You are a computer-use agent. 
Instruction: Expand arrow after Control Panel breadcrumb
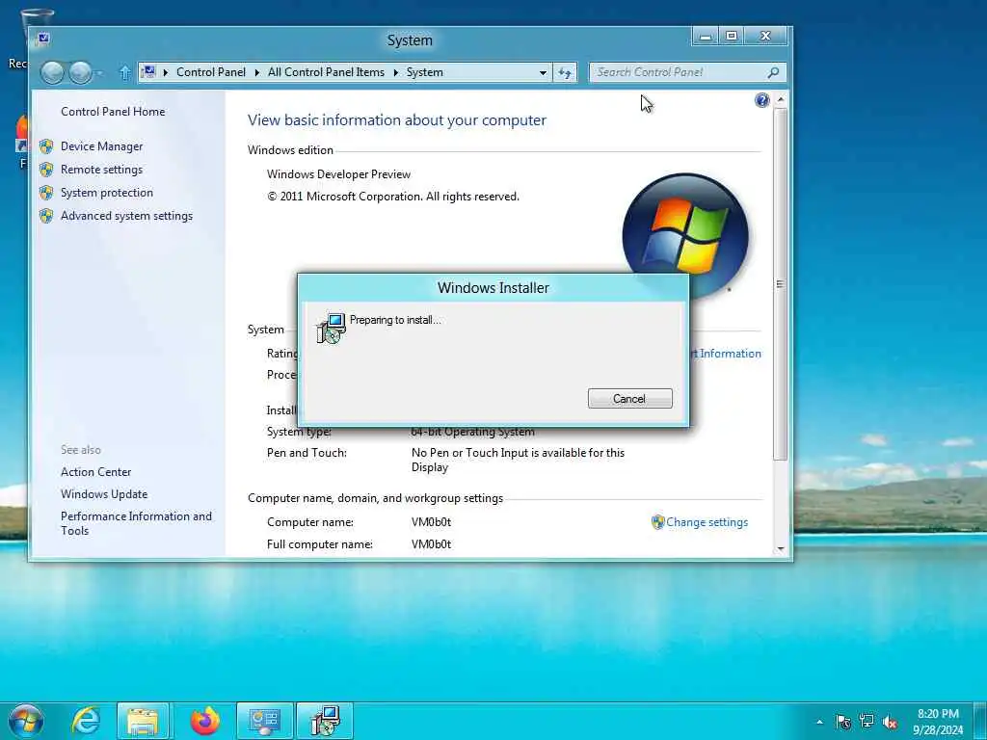(x=256, y=73)
